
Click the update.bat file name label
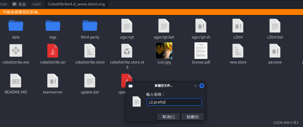point(90,92)
